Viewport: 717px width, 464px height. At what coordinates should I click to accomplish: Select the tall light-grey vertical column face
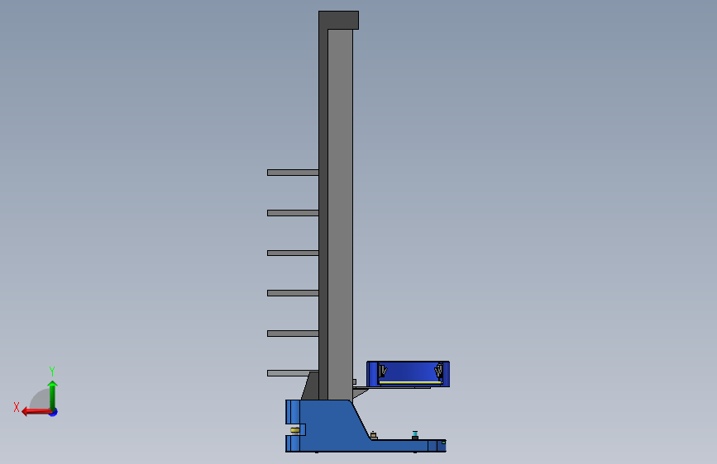tap(340, 215)
